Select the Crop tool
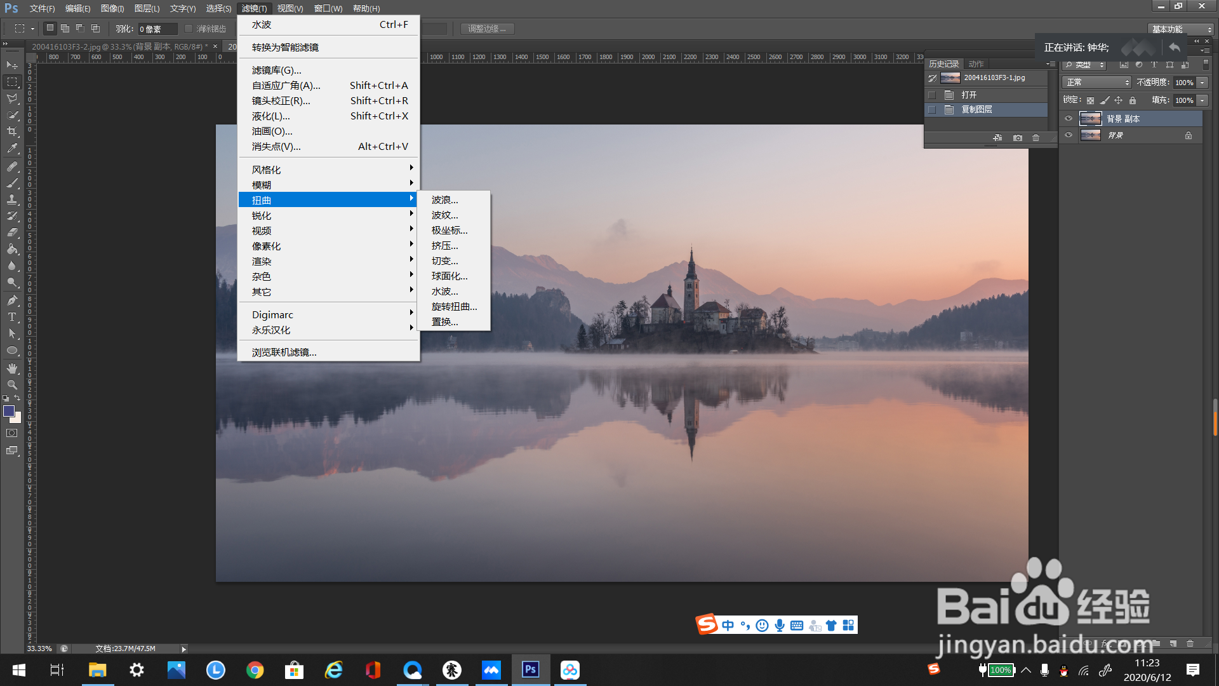 click(x=12, y=131)
